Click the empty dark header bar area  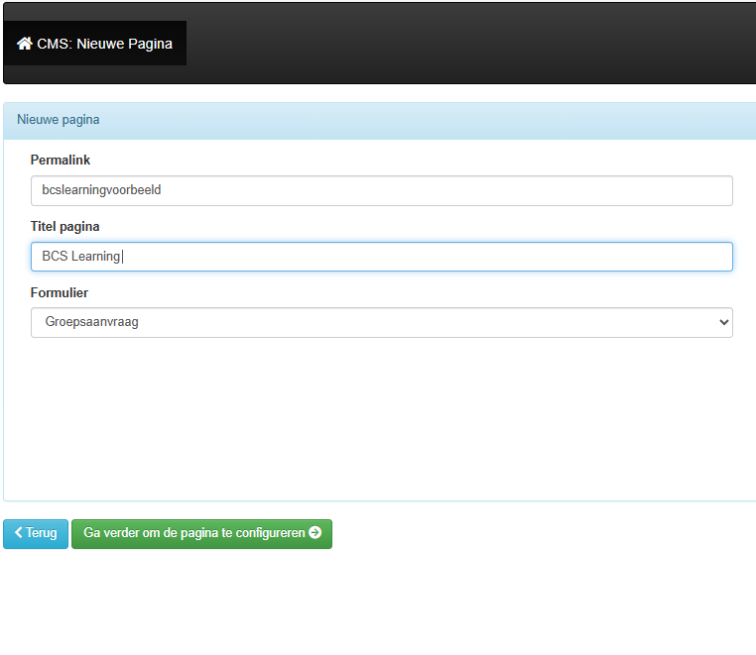click(x=466, y=44)
